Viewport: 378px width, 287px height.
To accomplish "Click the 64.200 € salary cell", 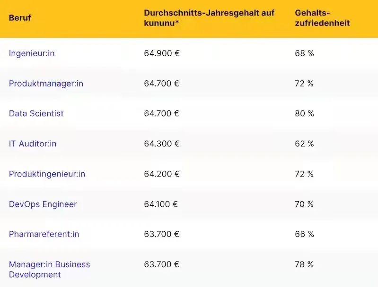I will [162, 174].
